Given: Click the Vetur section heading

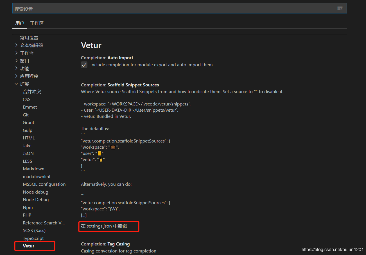Looking at the screenshot, I should pos(91,45).
